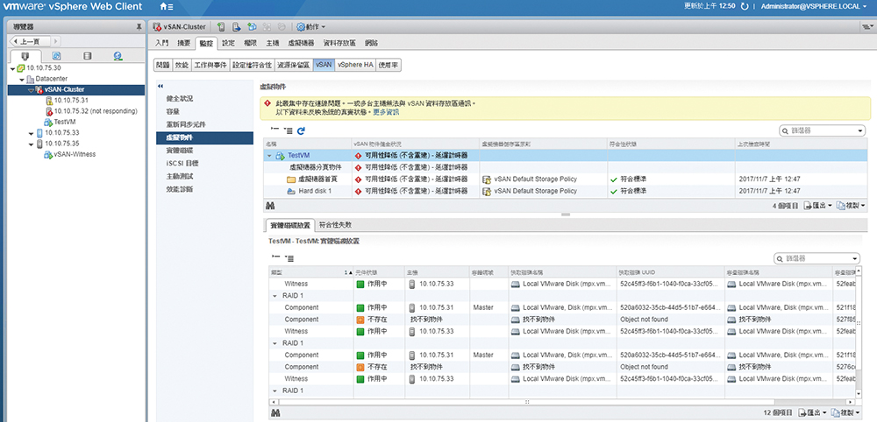Click TestVM virtual machine icon in objects table
The image size is (877, 422).
281,155
